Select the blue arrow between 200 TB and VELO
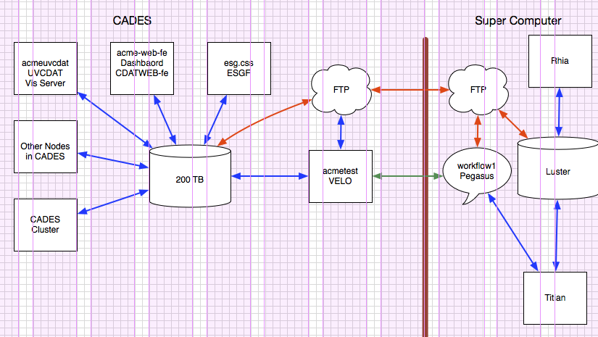Screen dimensions: 598x337 [x=270, y=176]
